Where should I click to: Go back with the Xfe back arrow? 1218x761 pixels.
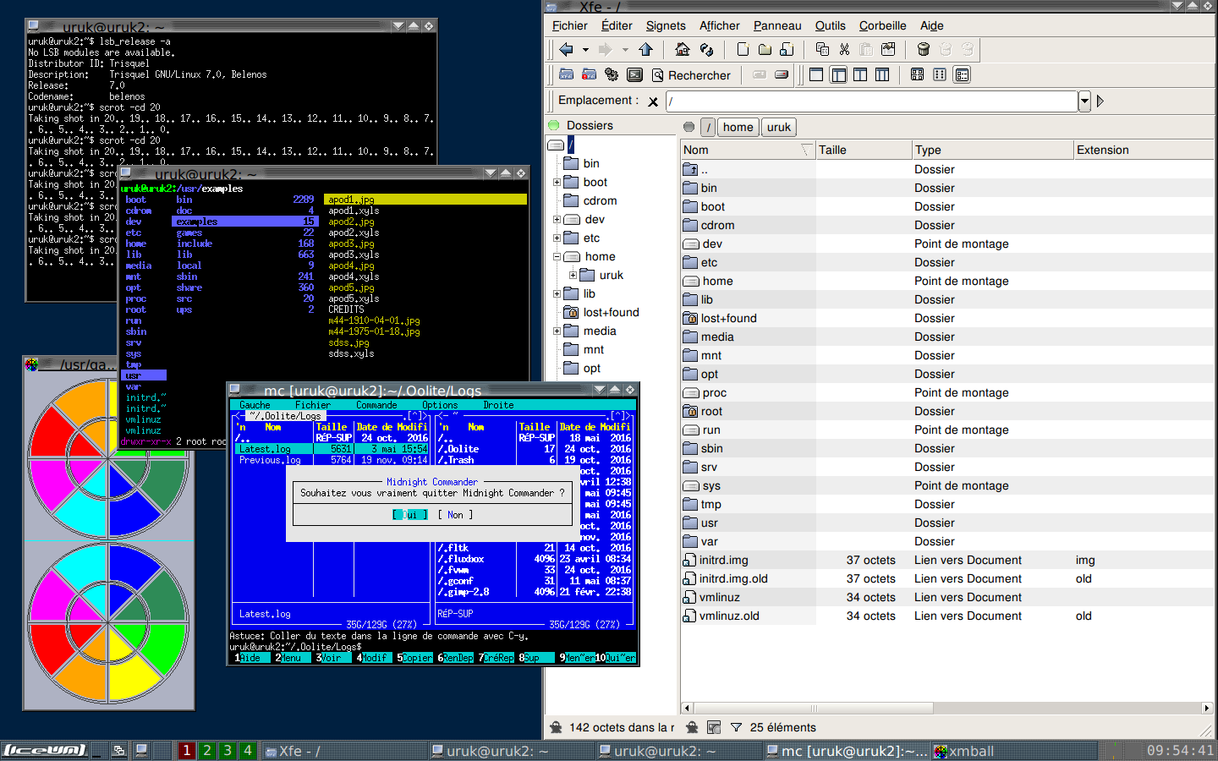(x=566, y=49)
